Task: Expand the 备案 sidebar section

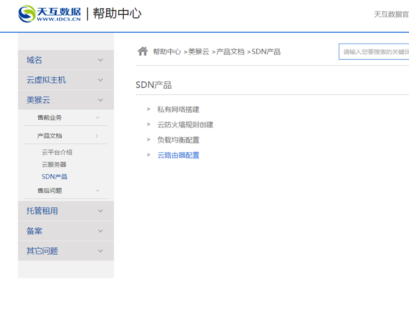Action: click(x=66, y=231)
